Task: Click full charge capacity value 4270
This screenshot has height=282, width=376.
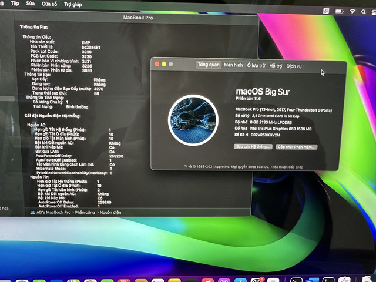Action: (99, 89)
